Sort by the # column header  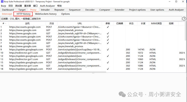4,23
